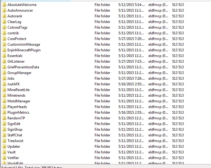Click the PlayerHeads folder icon
The width and height of the screenshot is (211, 168).
tap(4, 107)
